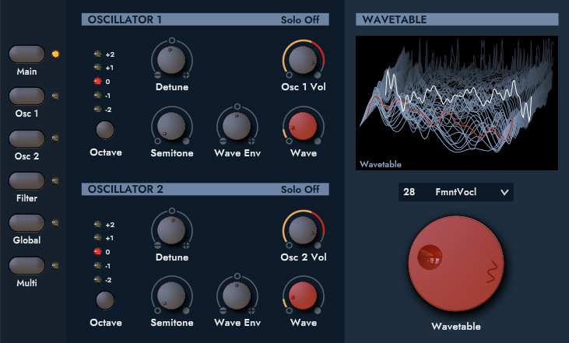Click the wavetable 3D waveform display
Image resolution: width=569 pixels, height=343 pixels.
pyautogui.click(x=457, y=103)
